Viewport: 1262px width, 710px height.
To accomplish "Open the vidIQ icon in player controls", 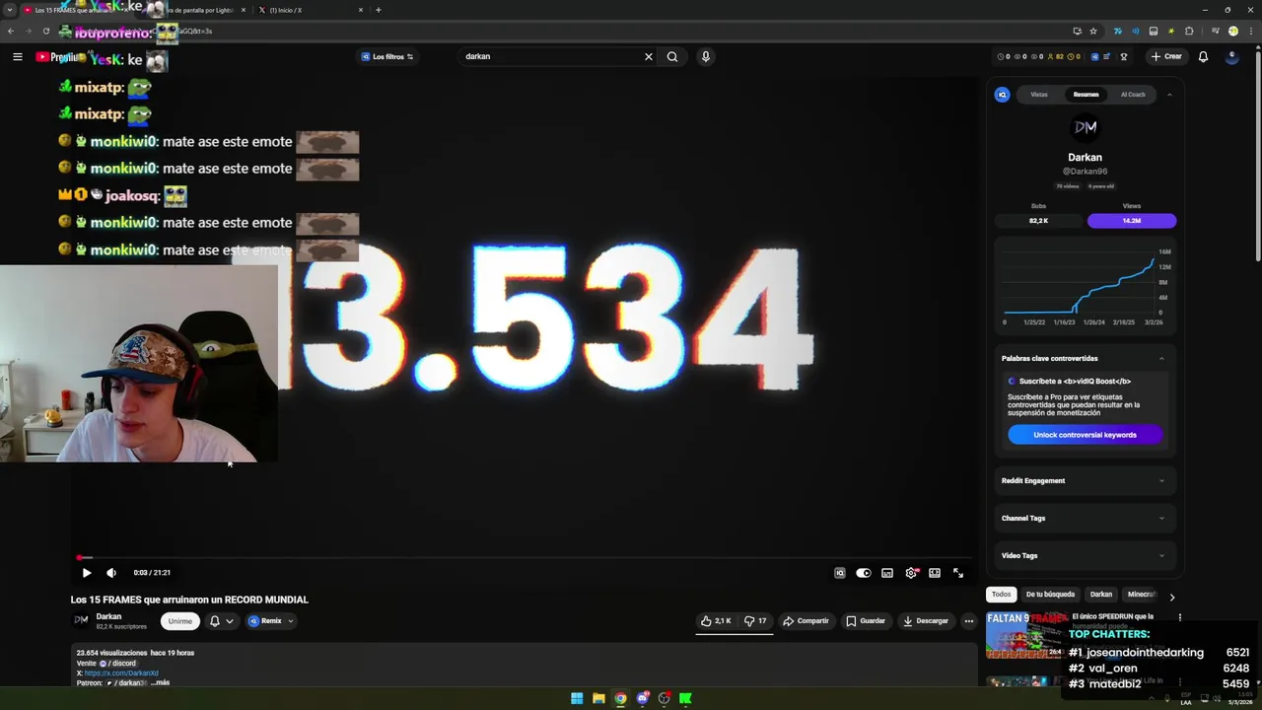I will [x=840, y=573].
